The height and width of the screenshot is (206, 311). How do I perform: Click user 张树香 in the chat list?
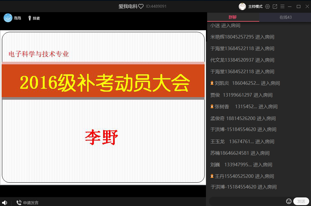(222, 107)
